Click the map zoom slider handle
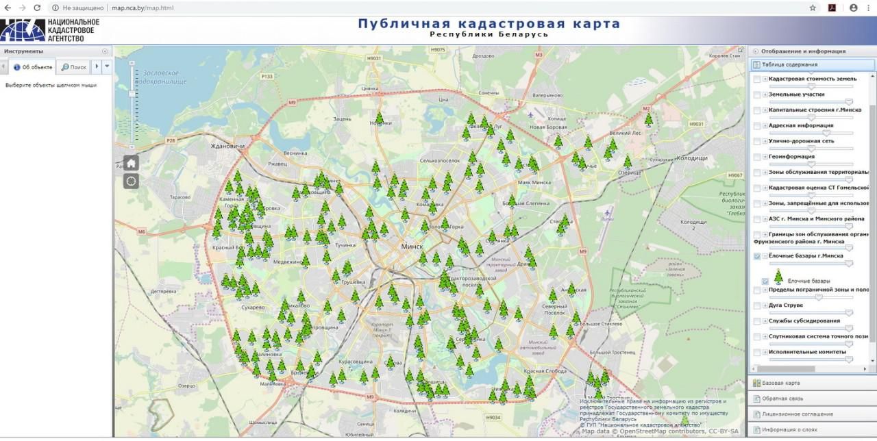 [132, 92]
